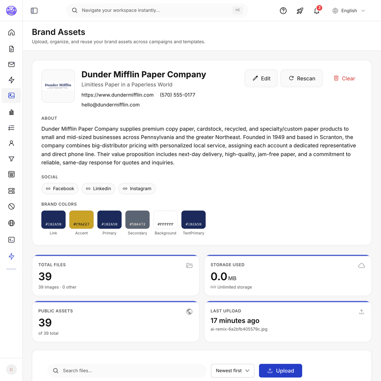Open the blocked circle suppression sidebar icon
The image size is (381, 381).
(11, 206)
